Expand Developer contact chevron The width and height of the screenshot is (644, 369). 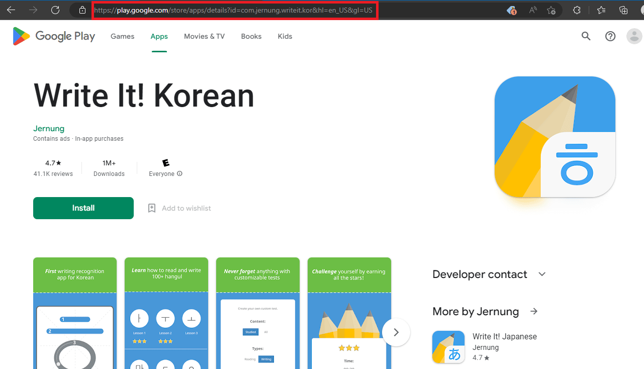[542, 274]
